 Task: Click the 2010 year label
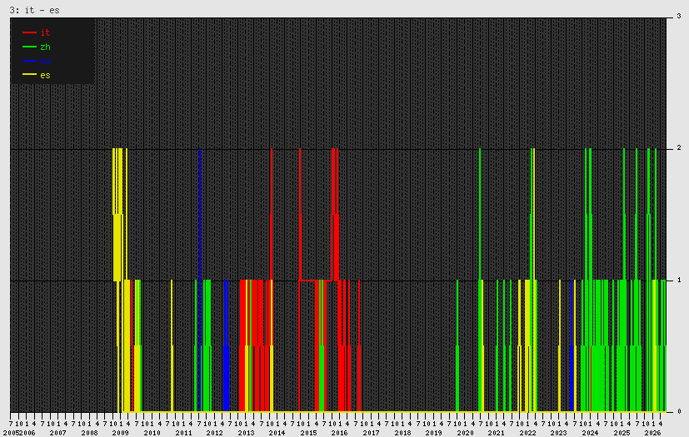tap(152, 433)
